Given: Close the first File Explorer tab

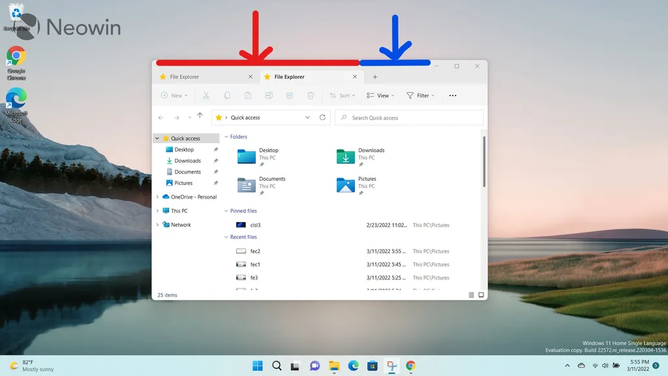Looking at the screenshot, I should [250, 77].
